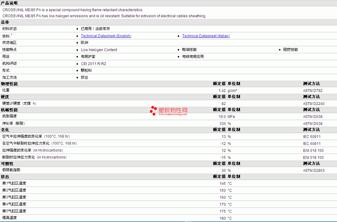Select the low halogen emissions description sentence
Image resolution: width=337 pixels, height=222 pixels.
[x=104, y=16]
